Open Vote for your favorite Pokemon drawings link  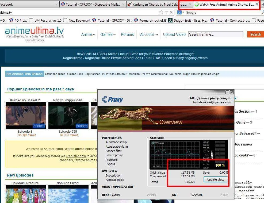[x=163, y=54]
